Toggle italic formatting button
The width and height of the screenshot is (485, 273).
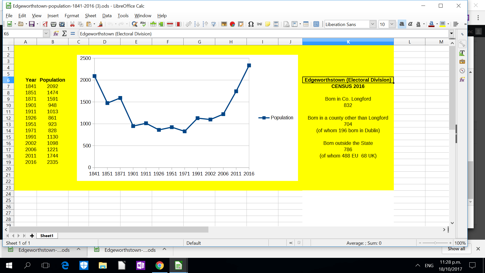[x=410, y=24]
